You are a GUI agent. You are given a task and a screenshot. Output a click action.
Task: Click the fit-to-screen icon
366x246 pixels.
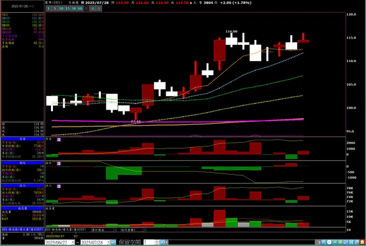pyautogui.click(x=351, y=242)
